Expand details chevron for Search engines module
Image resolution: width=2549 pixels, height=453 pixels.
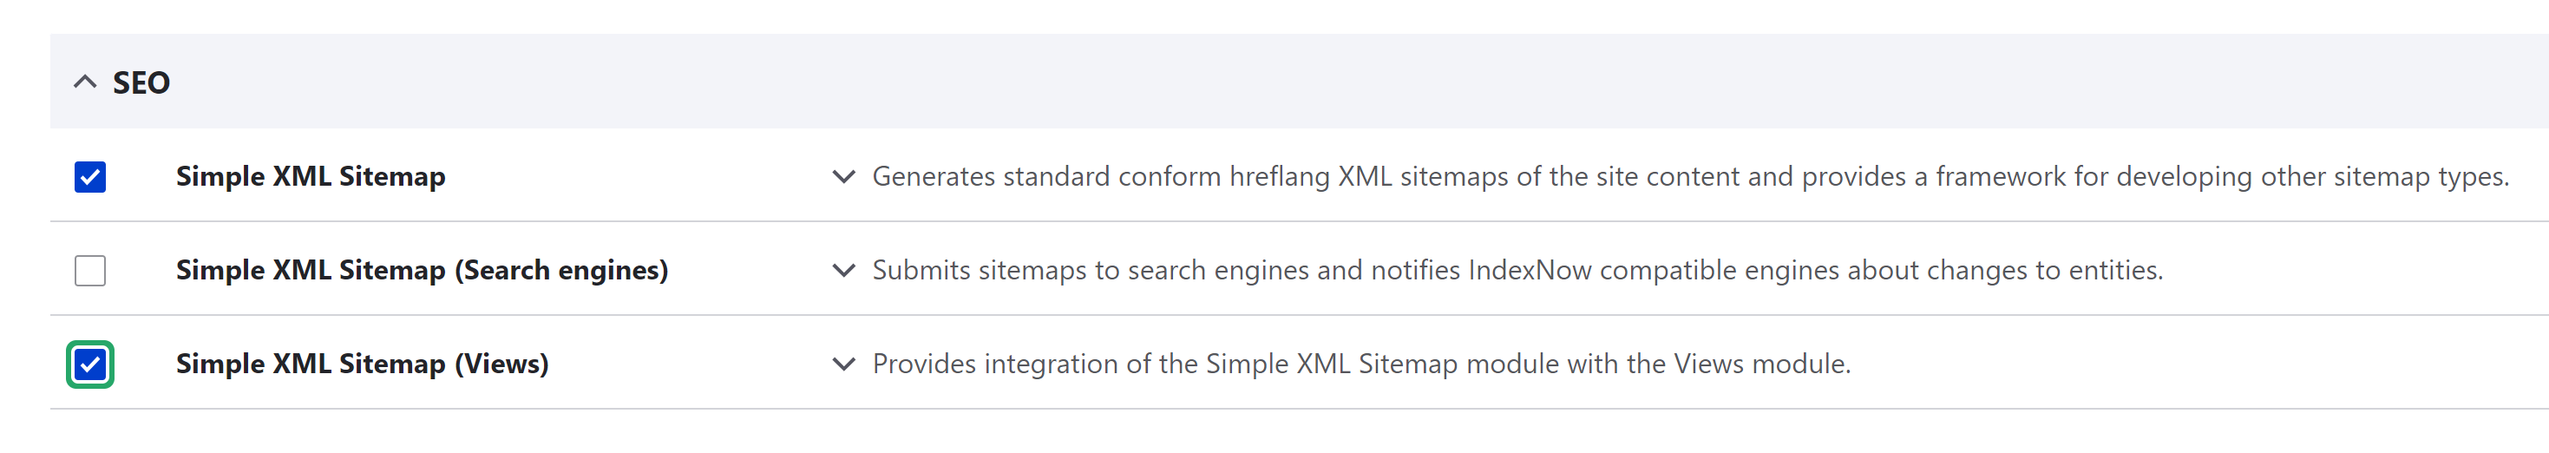[x=843, y=270]
